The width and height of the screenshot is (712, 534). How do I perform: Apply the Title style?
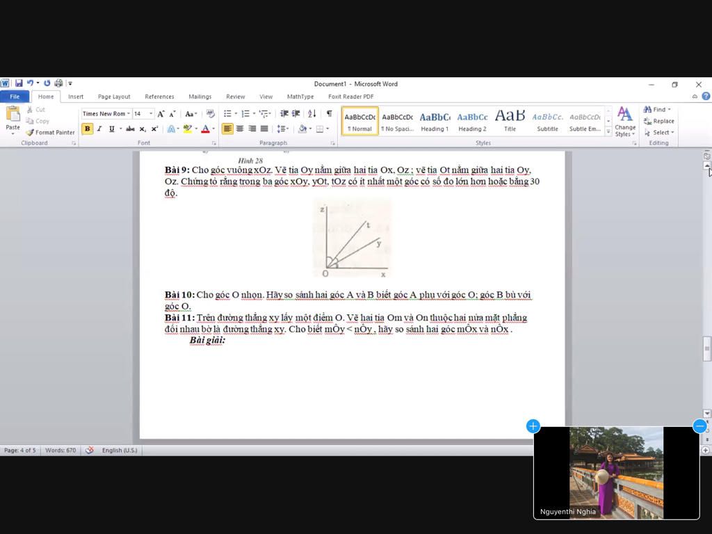tap(510, 121)
